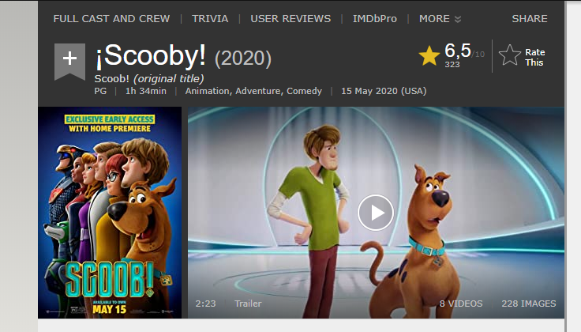The width and height of the screenshot is (581, 332).
Task: Click the Rate This label
Action: 534,57
